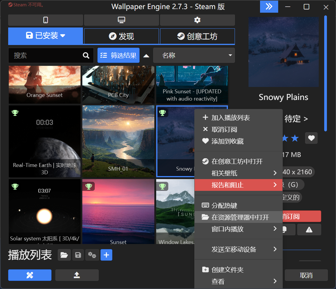Click the monitor display icon
The width and height of the screenshot is (336, 289).
click(121, 20)
